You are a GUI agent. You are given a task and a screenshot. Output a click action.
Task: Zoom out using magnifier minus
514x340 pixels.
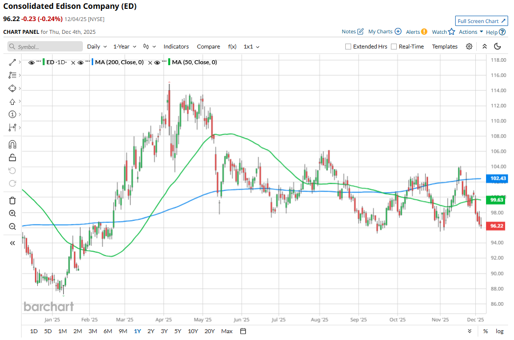[12, 226]
